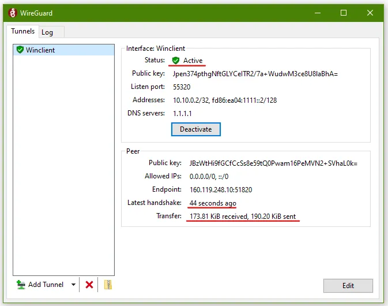Click the listen port 55320 value

(182, 87)
